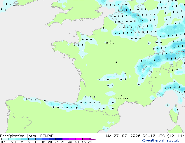Click the '35' legend value
The image size is (185, 143).
tap(70, 142)
